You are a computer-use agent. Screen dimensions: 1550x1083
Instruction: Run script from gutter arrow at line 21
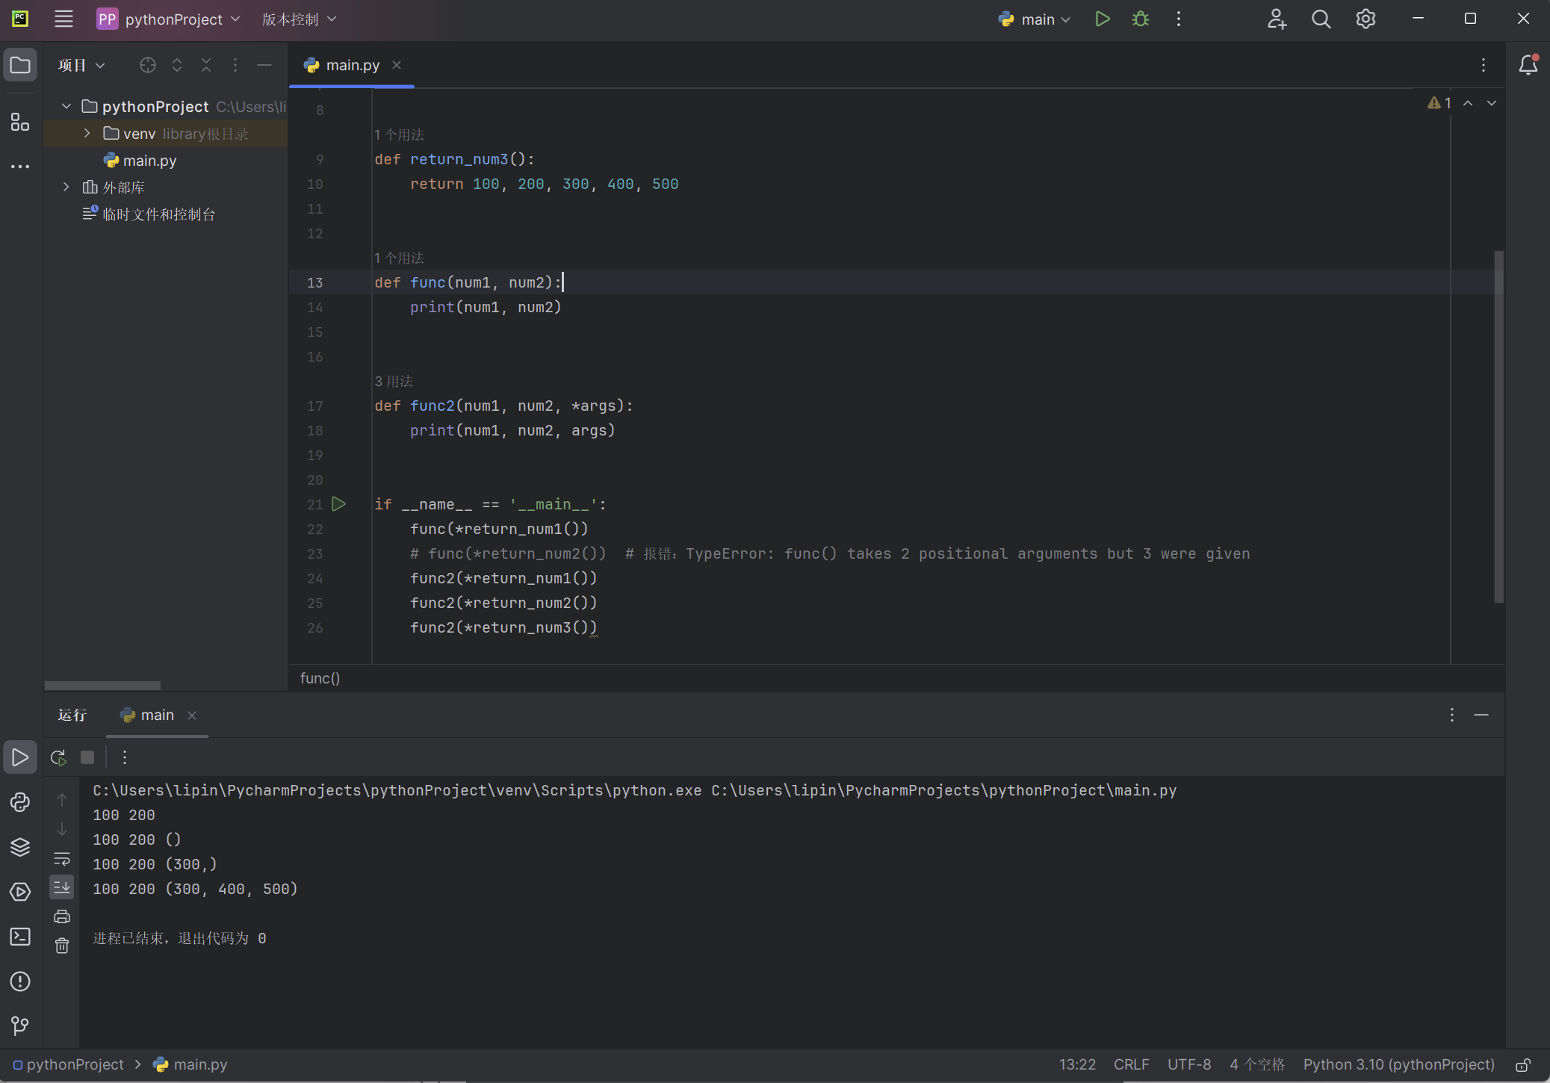pos(338,504)
